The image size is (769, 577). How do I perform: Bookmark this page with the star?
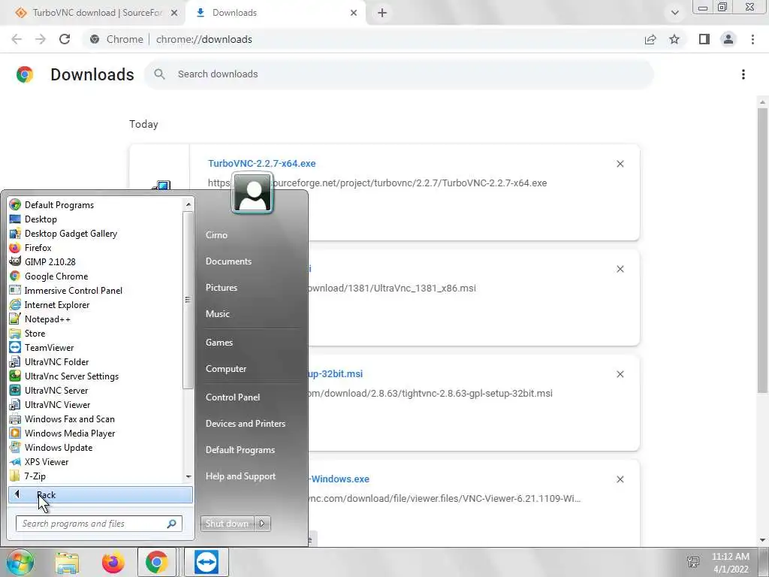tap(674, 39)
